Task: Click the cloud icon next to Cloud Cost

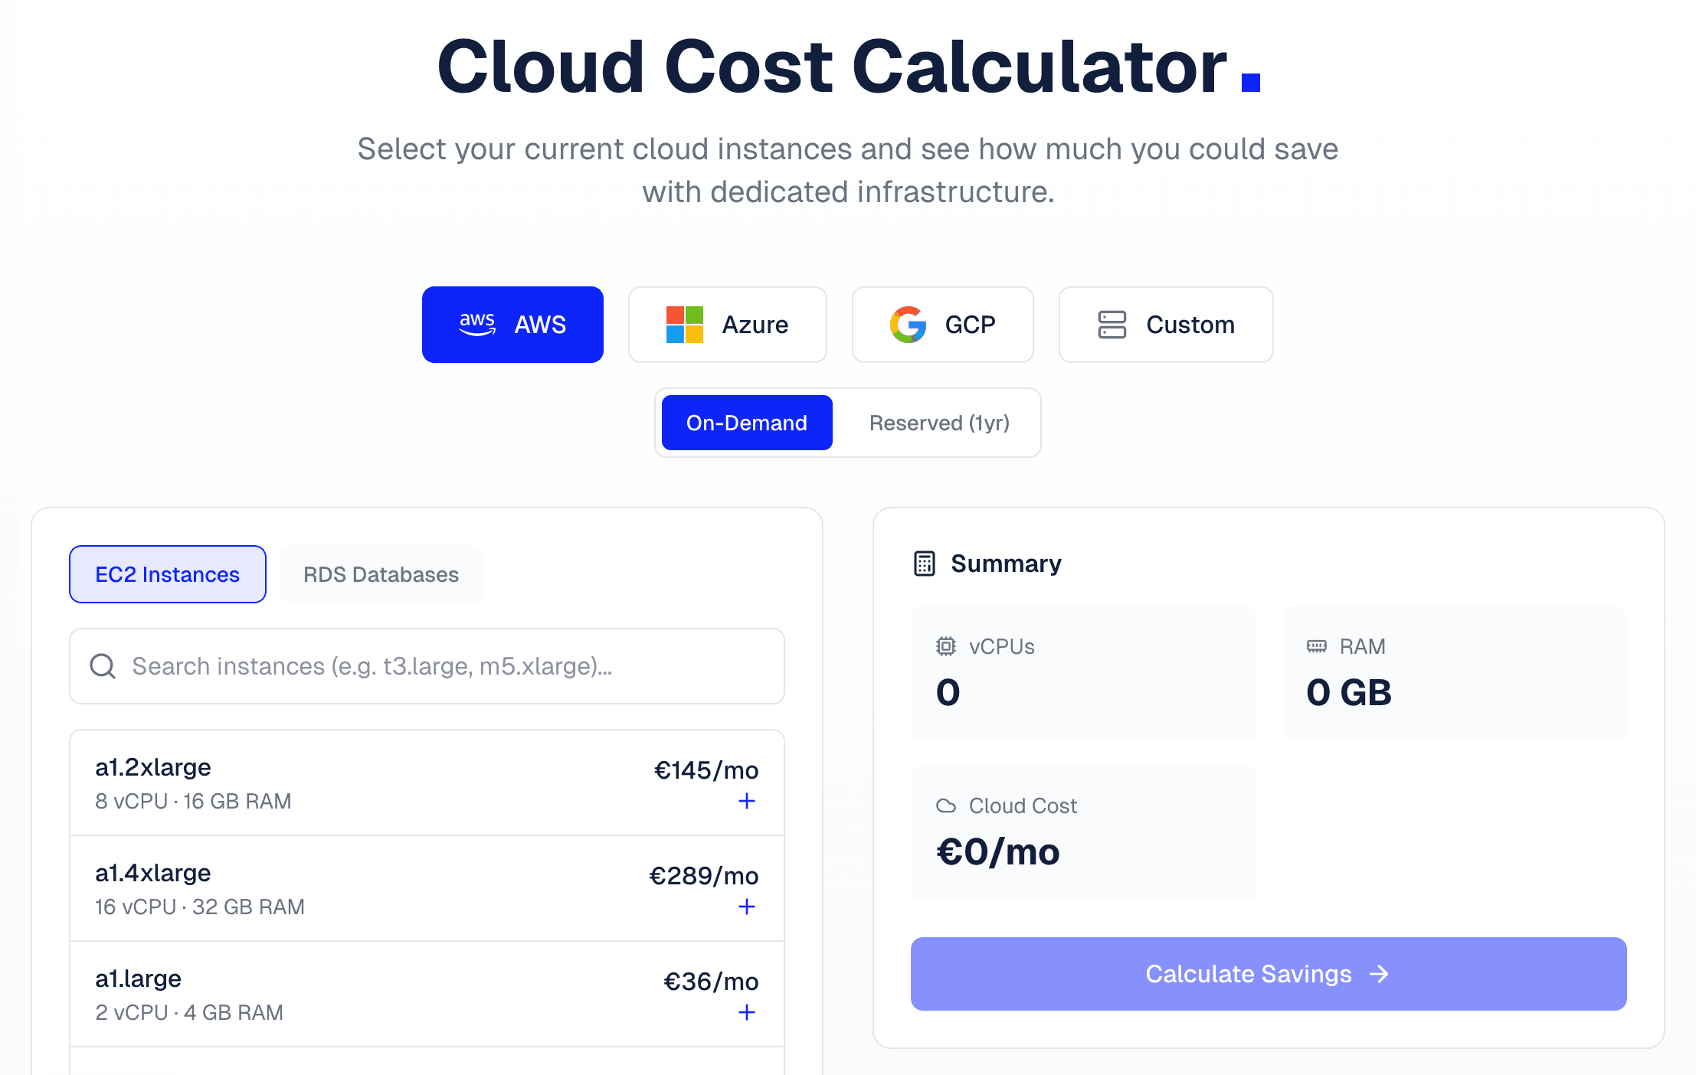Action: click(x=947, y=805)
